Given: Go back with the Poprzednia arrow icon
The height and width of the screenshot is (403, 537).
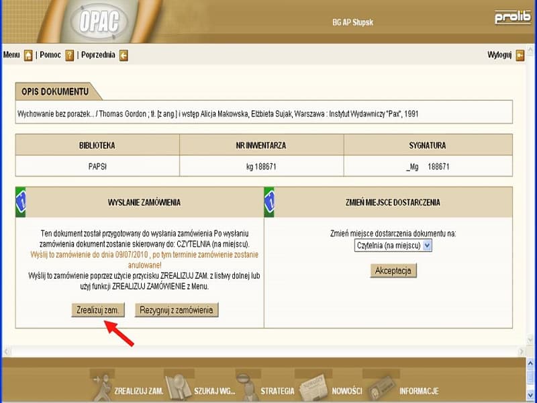Looking at the screenshot, I should pyautogui.click(x=124, y=55).
